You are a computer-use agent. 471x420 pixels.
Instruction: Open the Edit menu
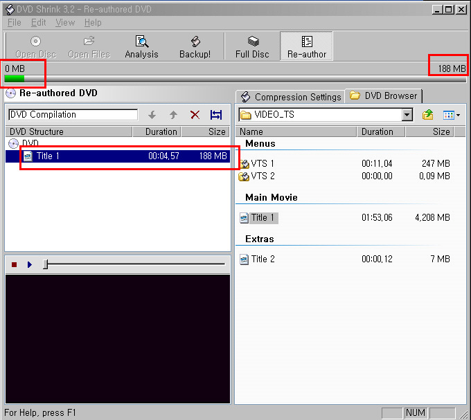point(39,23)
